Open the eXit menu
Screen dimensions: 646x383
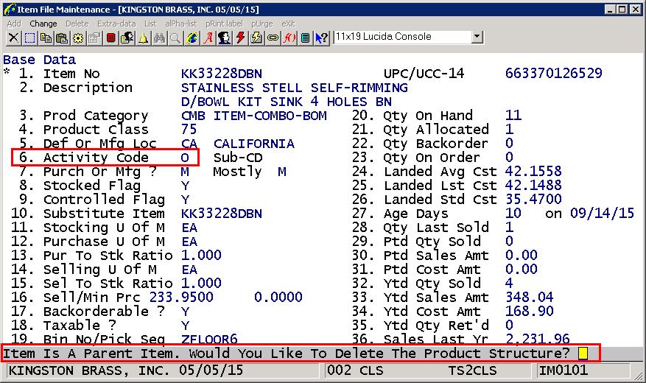(x=289, y=24)
